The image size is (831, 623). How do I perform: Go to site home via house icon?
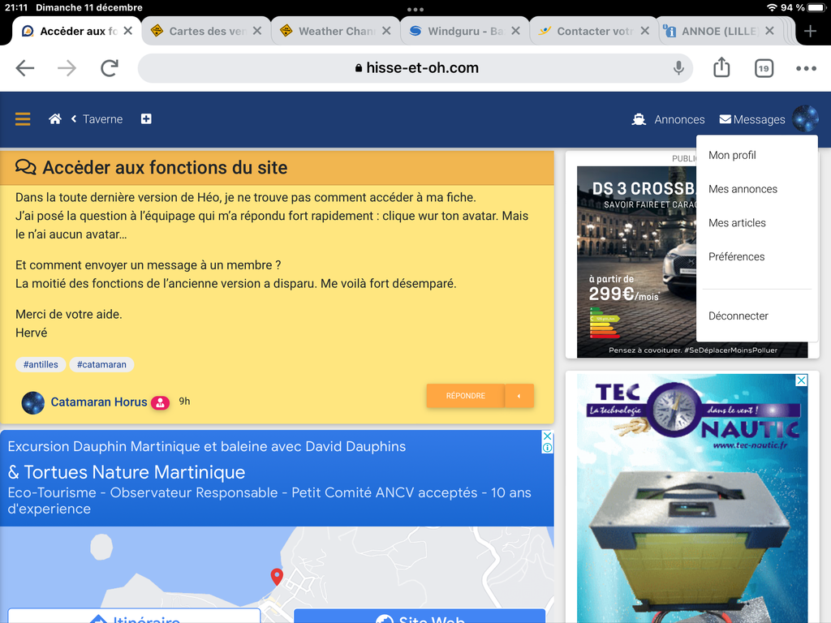coord(55,119)
